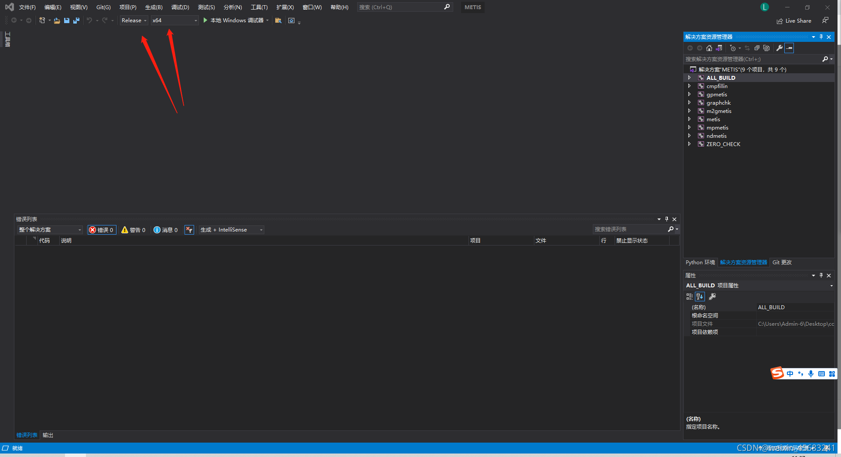This screenshot has width=841, height=457.
Task: Switch to the Git 更改 tab
Action: pos(782,262)
